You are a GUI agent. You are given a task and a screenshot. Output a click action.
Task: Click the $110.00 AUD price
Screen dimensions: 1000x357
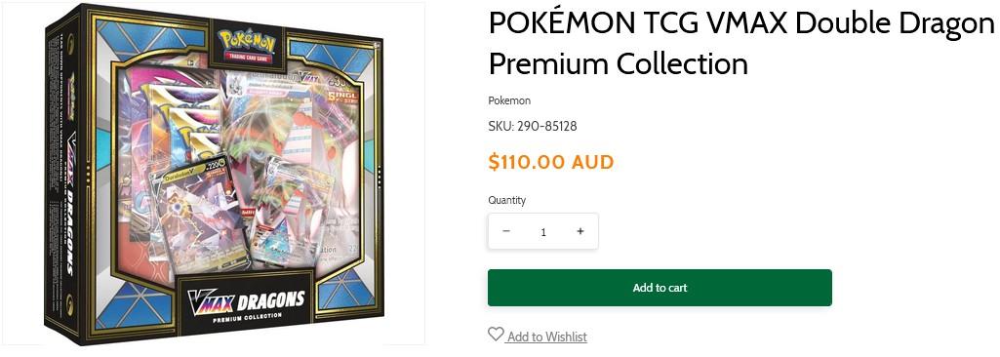tap(550, 162)
